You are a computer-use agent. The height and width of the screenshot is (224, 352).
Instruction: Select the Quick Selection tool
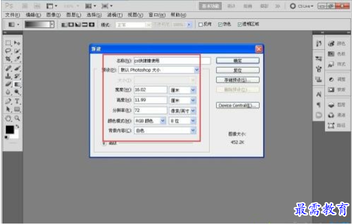[x=17, y=51]
